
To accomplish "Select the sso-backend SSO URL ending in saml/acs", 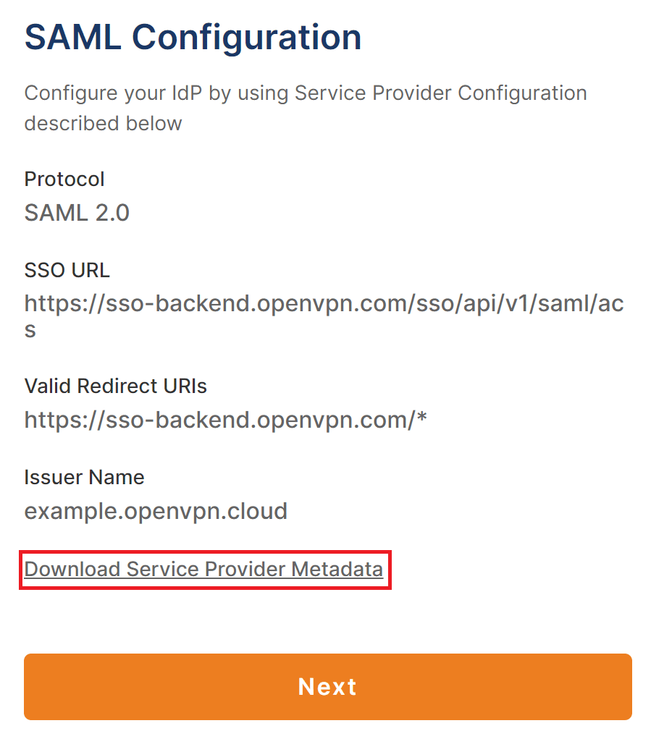I will (324, 304).
